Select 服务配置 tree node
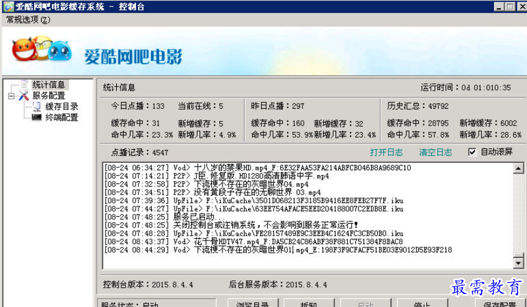The width and height of the screenshot is (527, 307). pos(48,96)
